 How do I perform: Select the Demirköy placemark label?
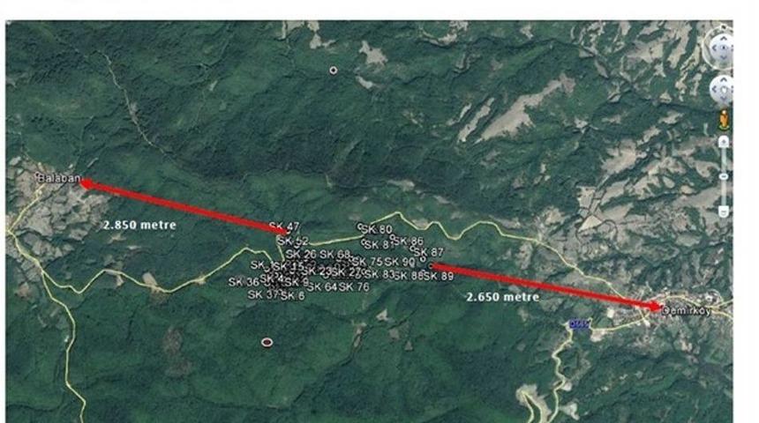[686, 311]
